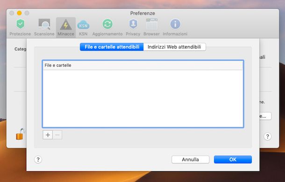Open the Protezione preferences pane
The width and height of the screenshot is (285, 182).
[x=20, y=27]
